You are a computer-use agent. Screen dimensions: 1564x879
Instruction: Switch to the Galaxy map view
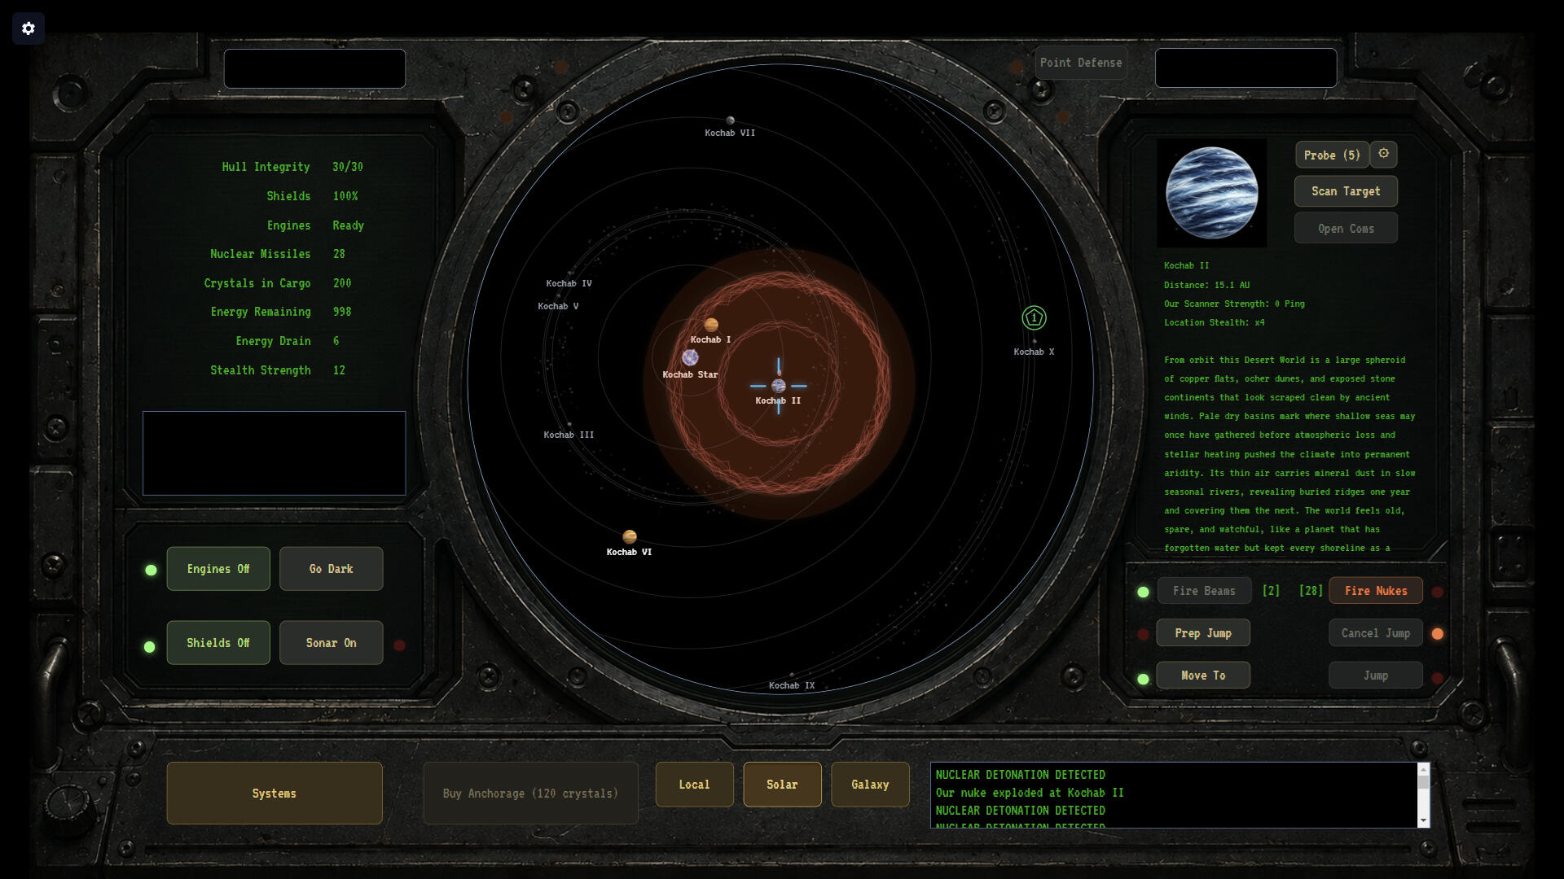pos(870,785)
